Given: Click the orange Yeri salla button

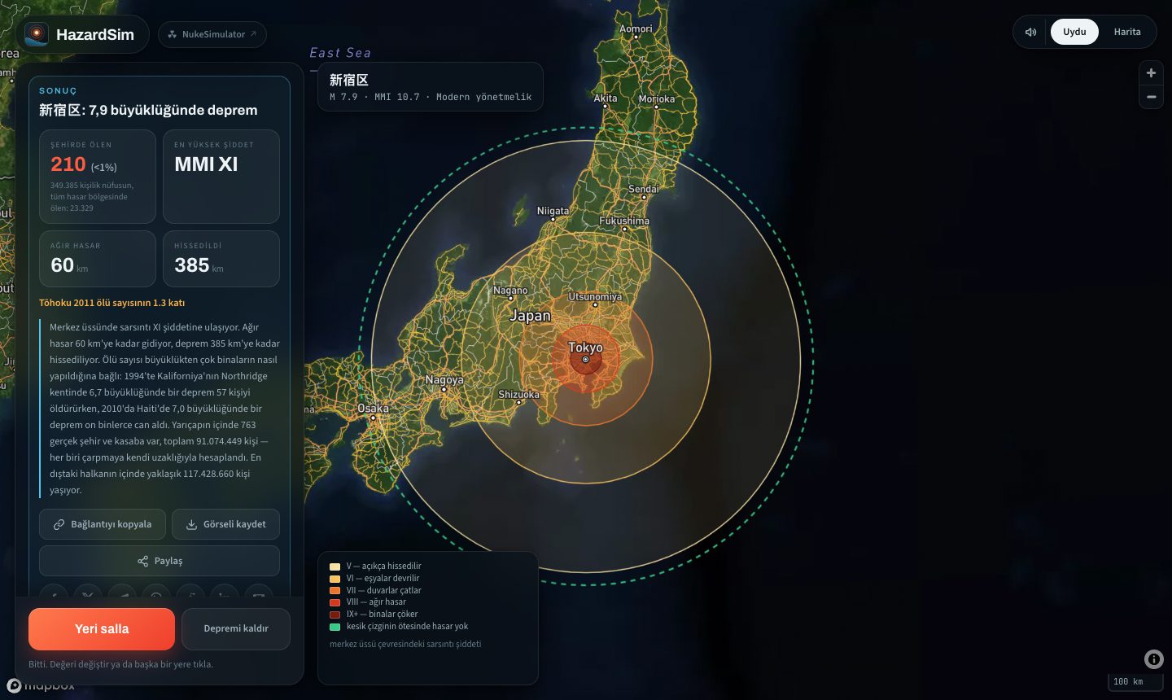Looking at the screenshot, I should (x=102, y=628).
